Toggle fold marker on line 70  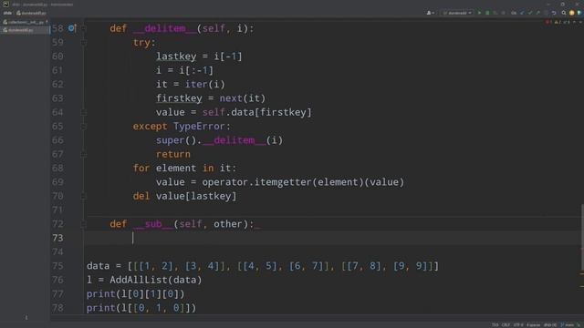pos(83,196)
